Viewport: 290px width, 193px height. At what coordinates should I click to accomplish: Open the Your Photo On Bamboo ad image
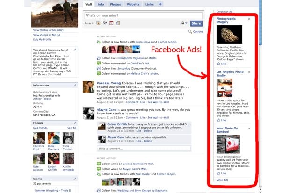point(228,144)
